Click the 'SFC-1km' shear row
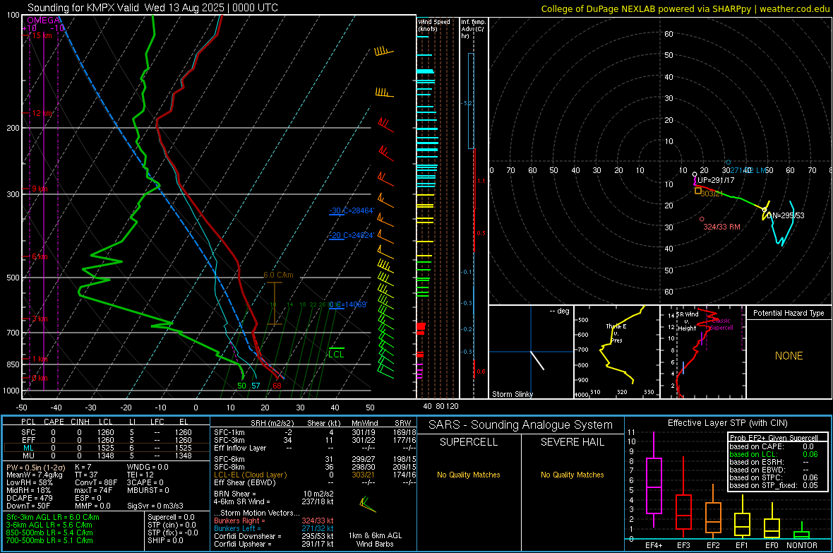 [315, 432]
